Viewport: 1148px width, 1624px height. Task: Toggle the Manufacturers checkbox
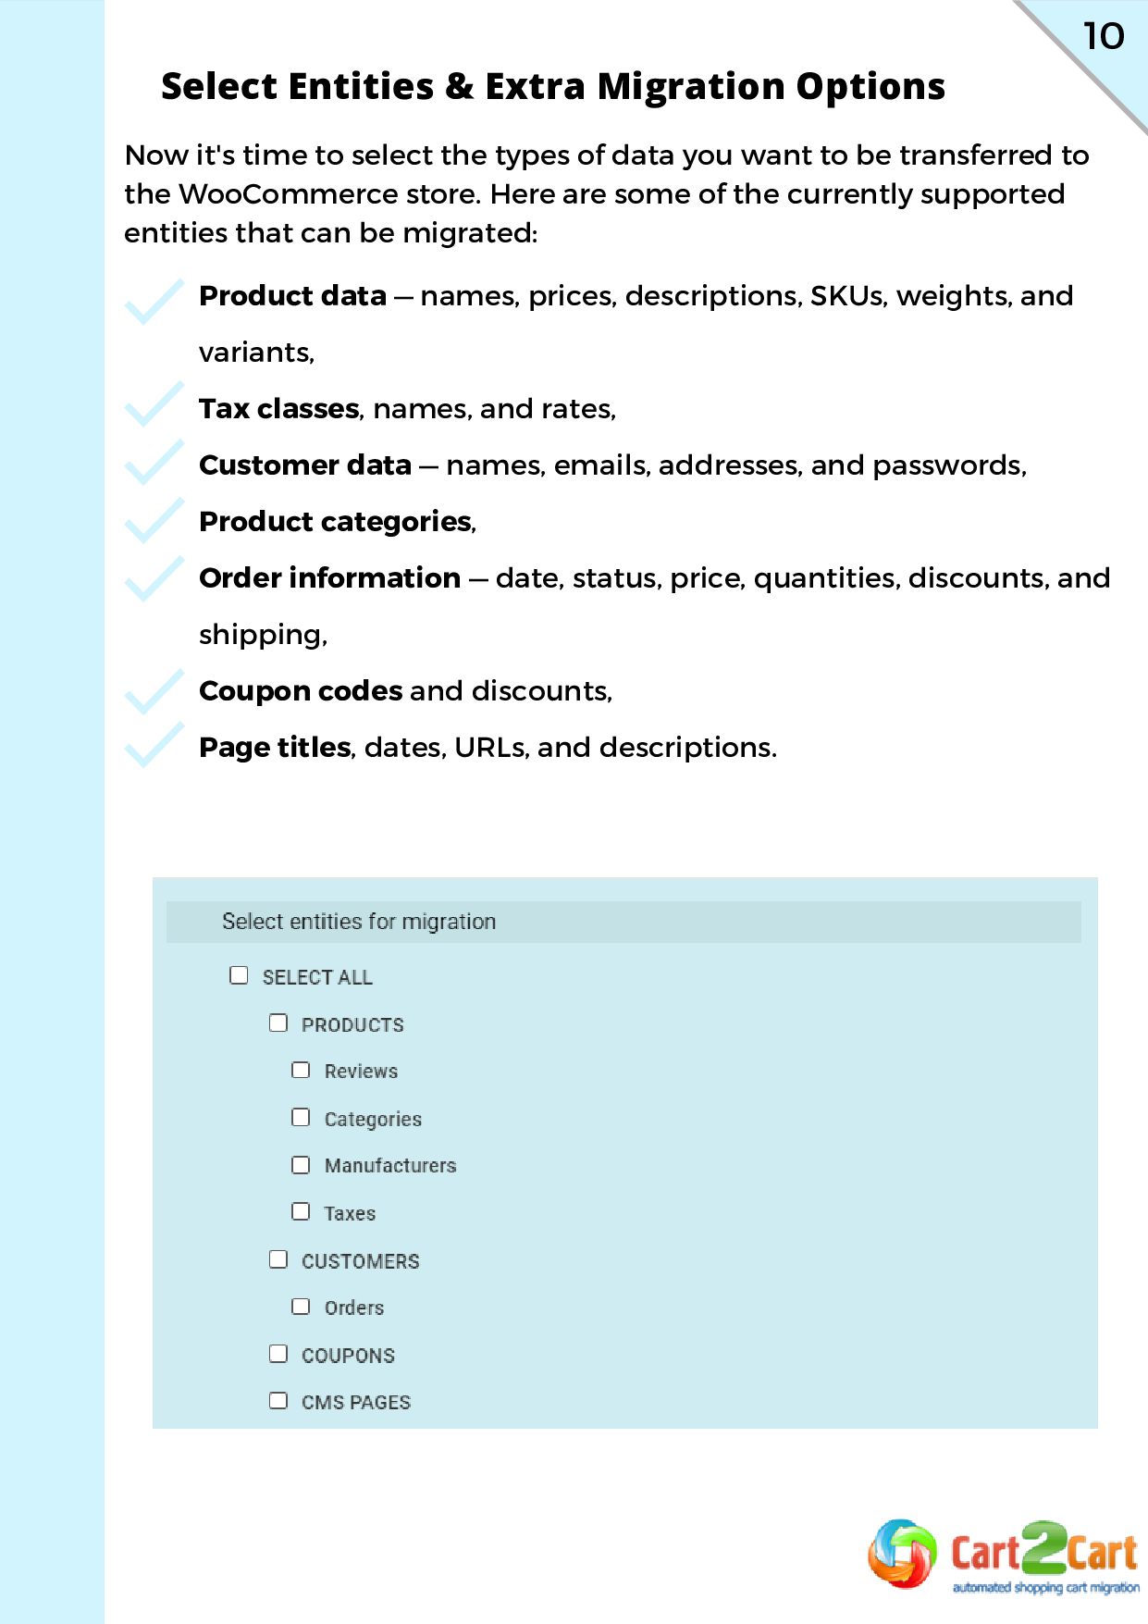point(301,1164)
